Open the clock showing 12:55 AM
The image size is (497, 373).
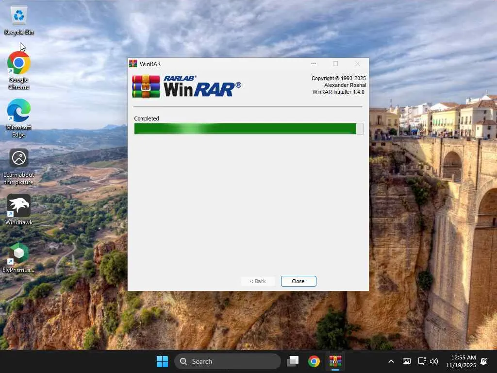tap(461, 361)
